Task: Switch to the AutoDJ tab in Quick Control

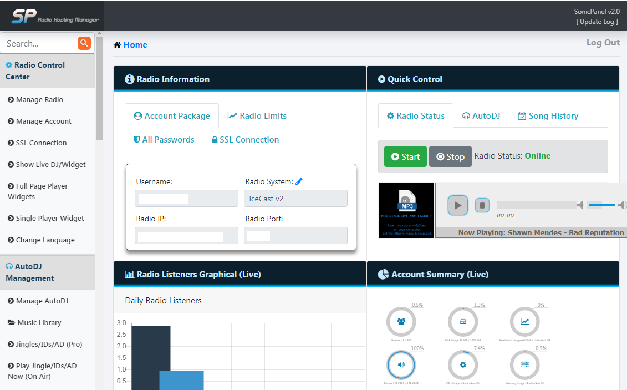Action: (481, 115)
